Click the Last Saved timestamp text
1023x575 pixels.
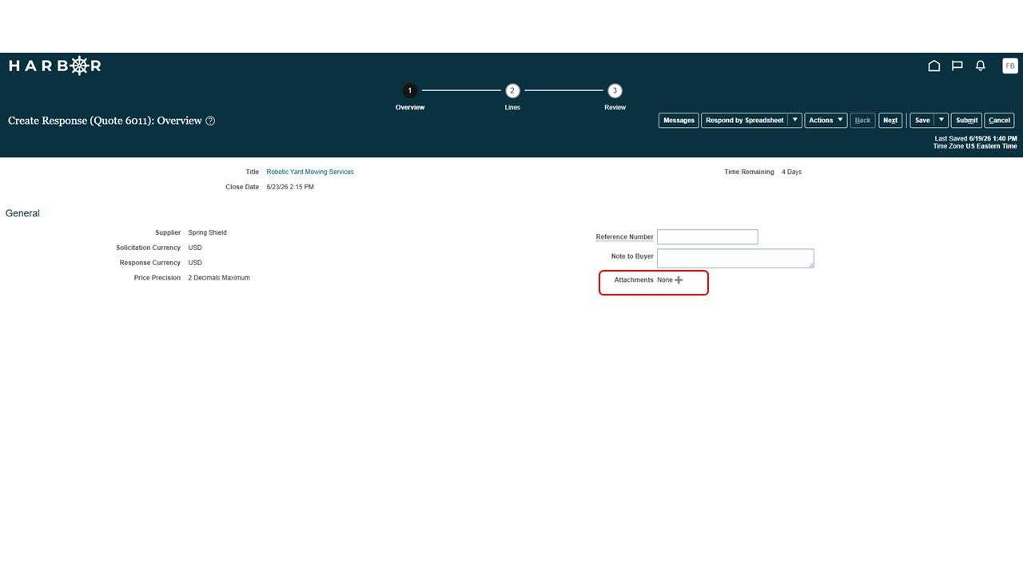pos(976,138)
